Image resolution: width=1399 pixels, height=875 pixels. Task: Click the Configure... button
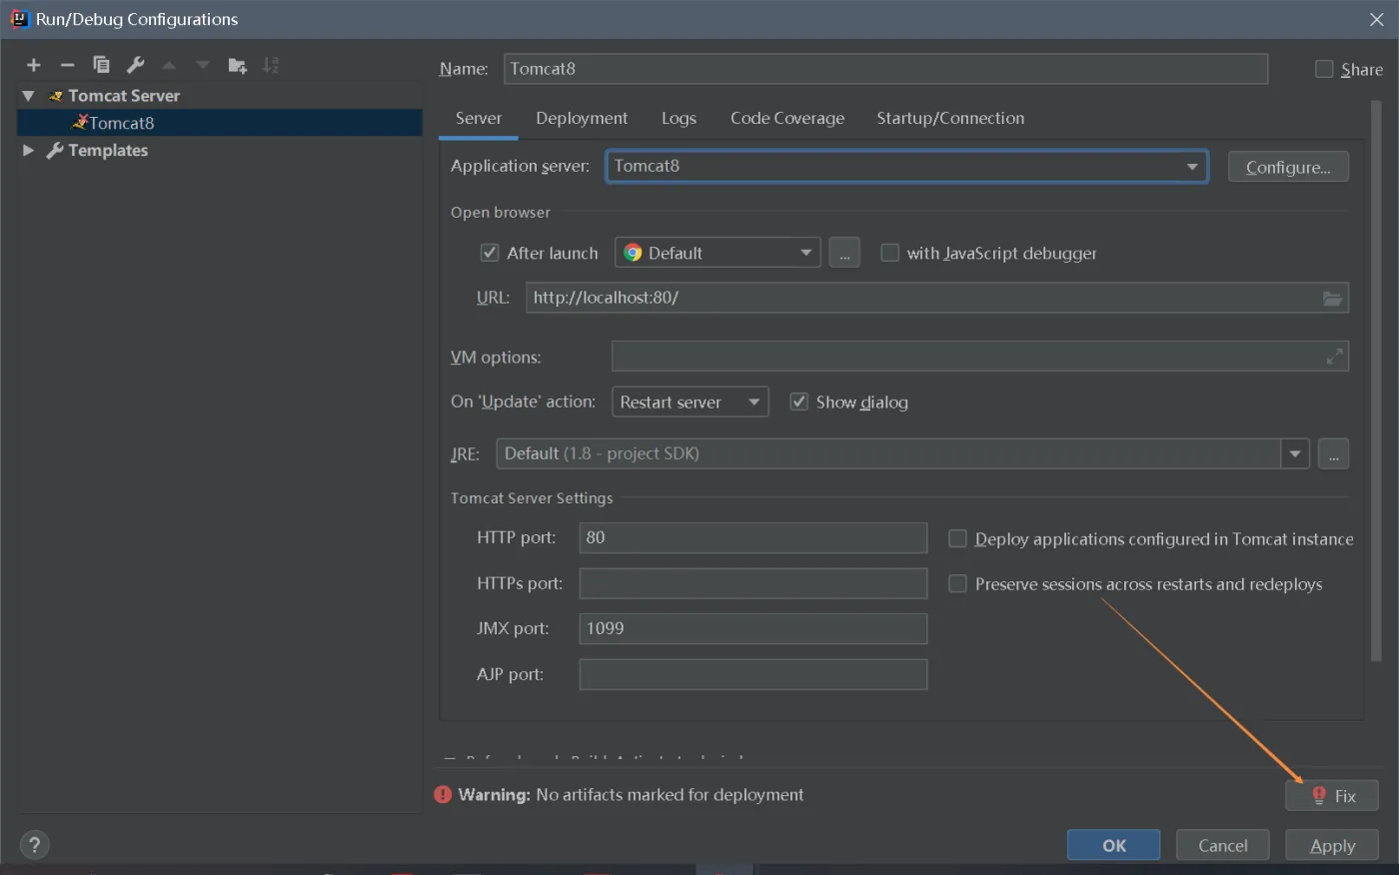click(1288, 167)
